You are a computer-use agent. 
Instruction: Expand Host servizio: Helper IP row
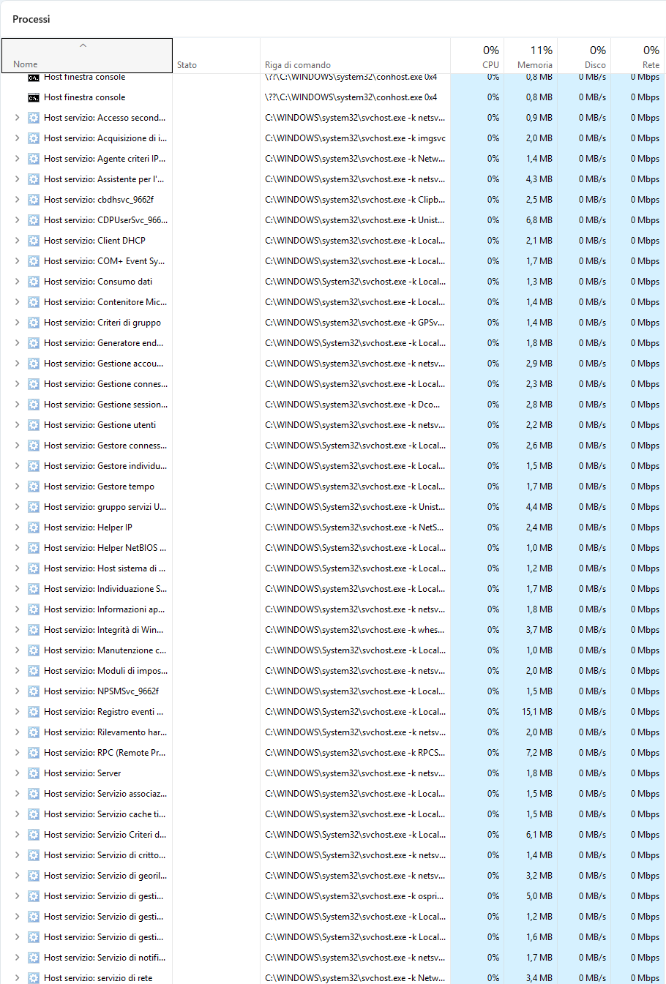click(x=18, y=527)
